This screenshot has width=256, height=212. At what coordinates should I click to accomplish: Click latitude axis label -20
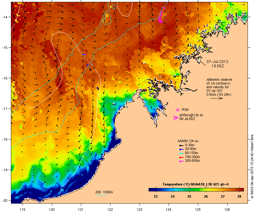(x=4, y=200)
